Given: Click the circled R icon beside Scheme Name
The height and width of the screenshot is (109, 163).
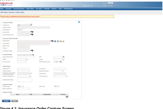Looking at the screenshot, I should coord(55,41).
